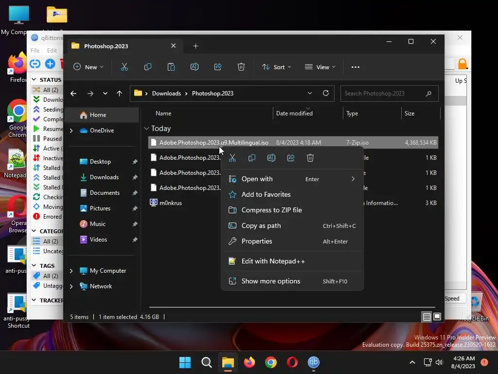Switch to large thumbnails view icon in status bar

(437, 317)
